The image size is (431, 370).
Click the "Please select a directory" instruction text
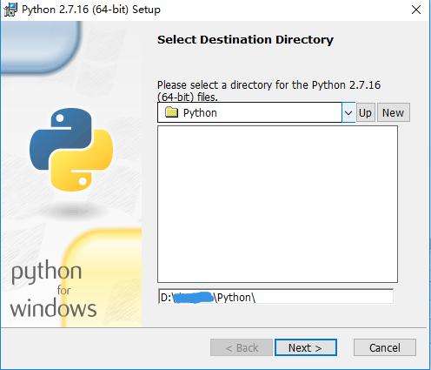[x=269, y=91]
